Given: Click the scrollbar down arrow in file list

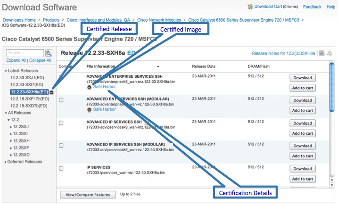Looking at the screenshot, I should click(x=332, y=185).
